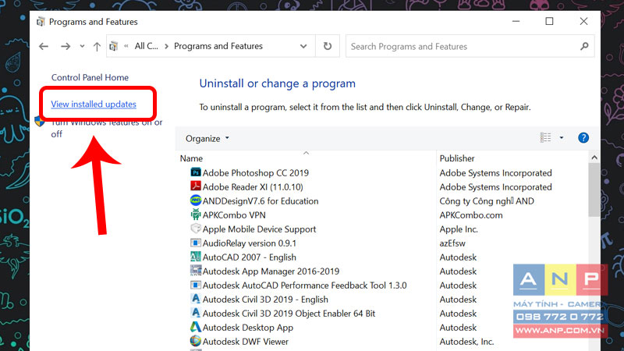Click View installed updates link
Image resolution: width=624 pixels, height=351 pixels.
(94, 104)
